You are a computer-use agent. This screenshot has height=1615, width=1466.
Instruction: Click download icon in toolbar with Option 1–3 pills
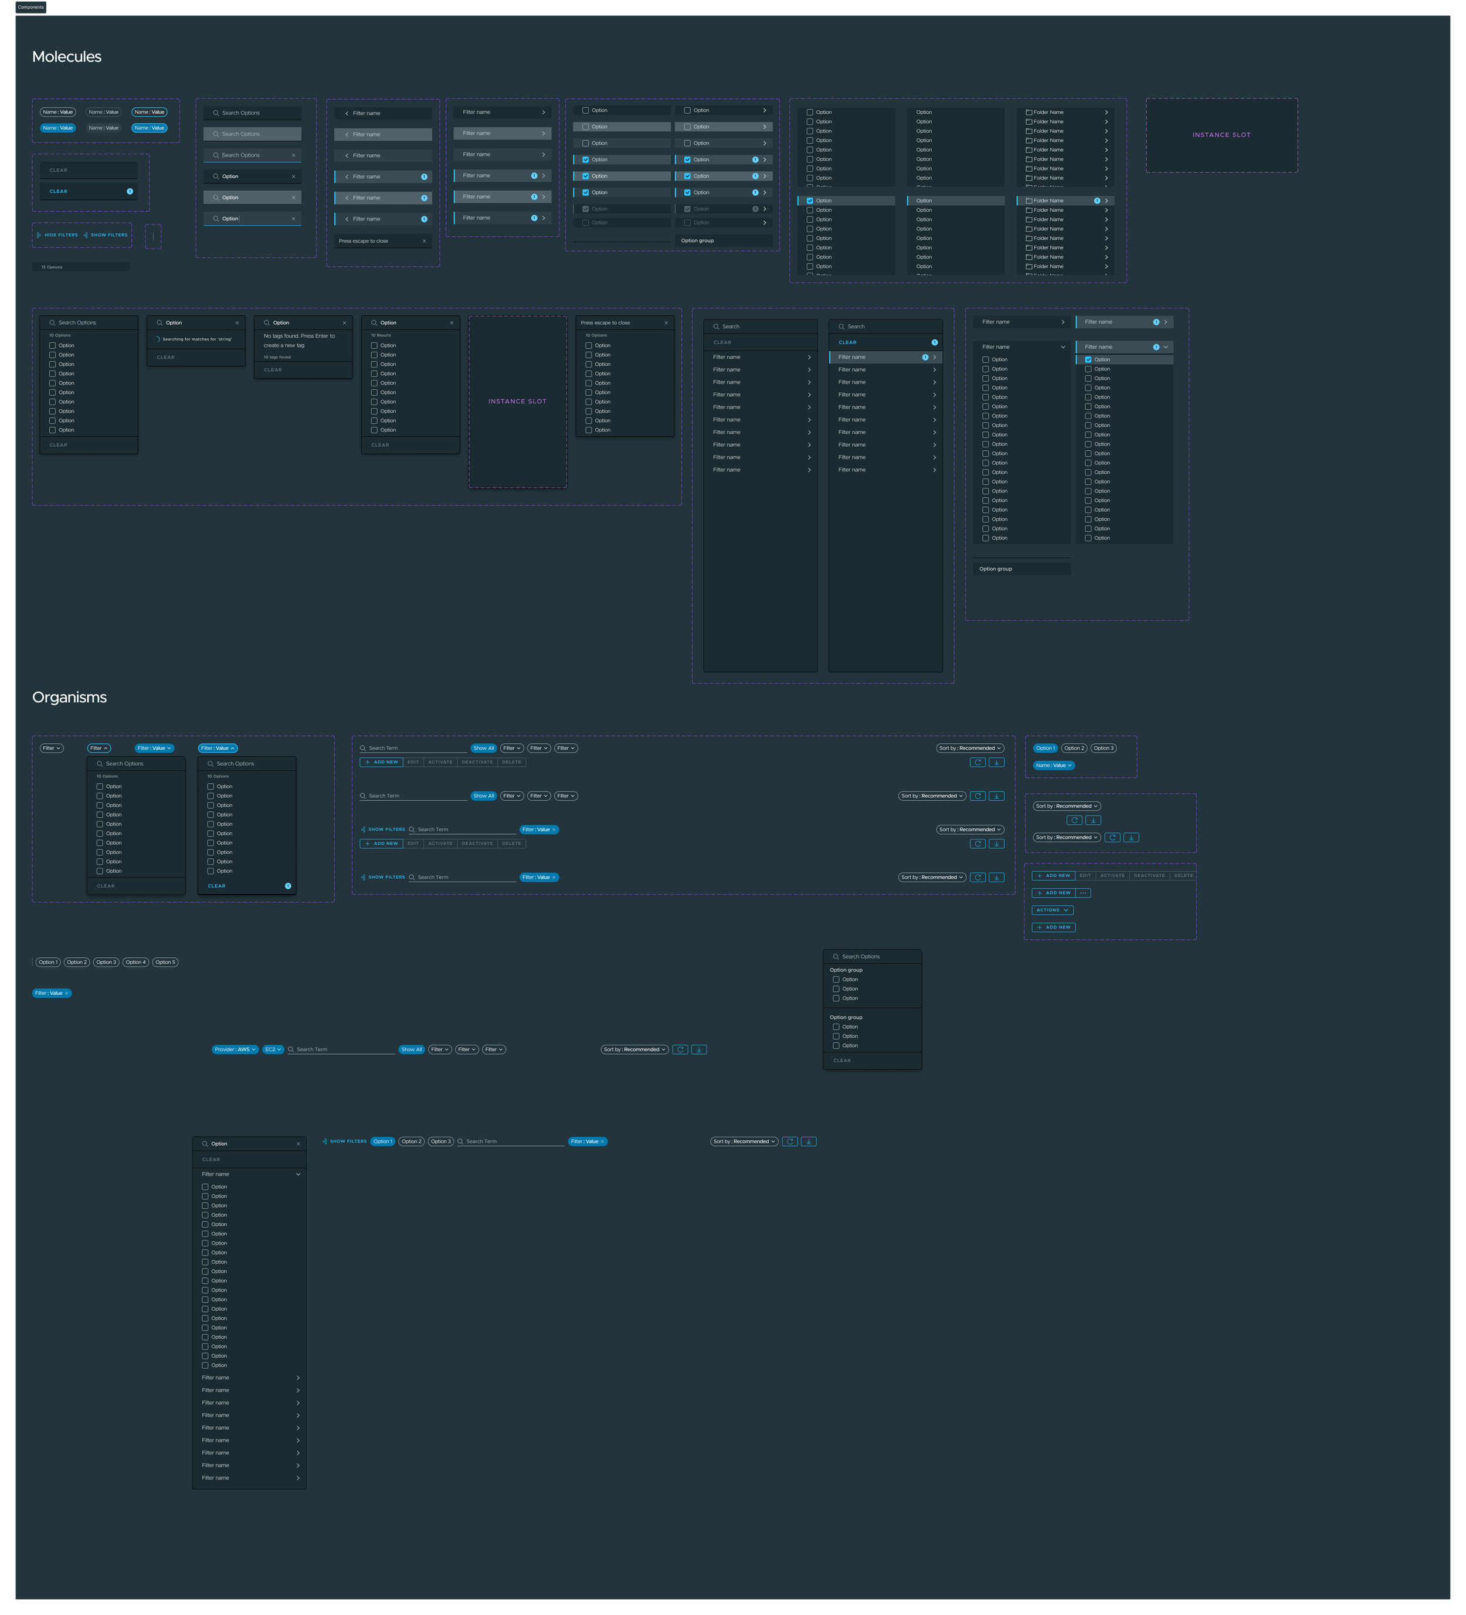tap(809, 1141)
